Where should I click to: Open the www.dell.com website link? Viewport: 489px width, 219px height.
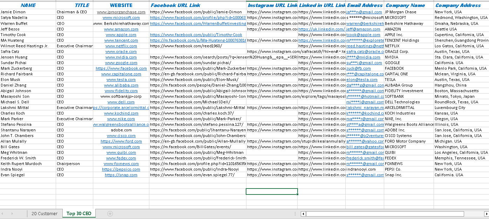tap(121, 102)
